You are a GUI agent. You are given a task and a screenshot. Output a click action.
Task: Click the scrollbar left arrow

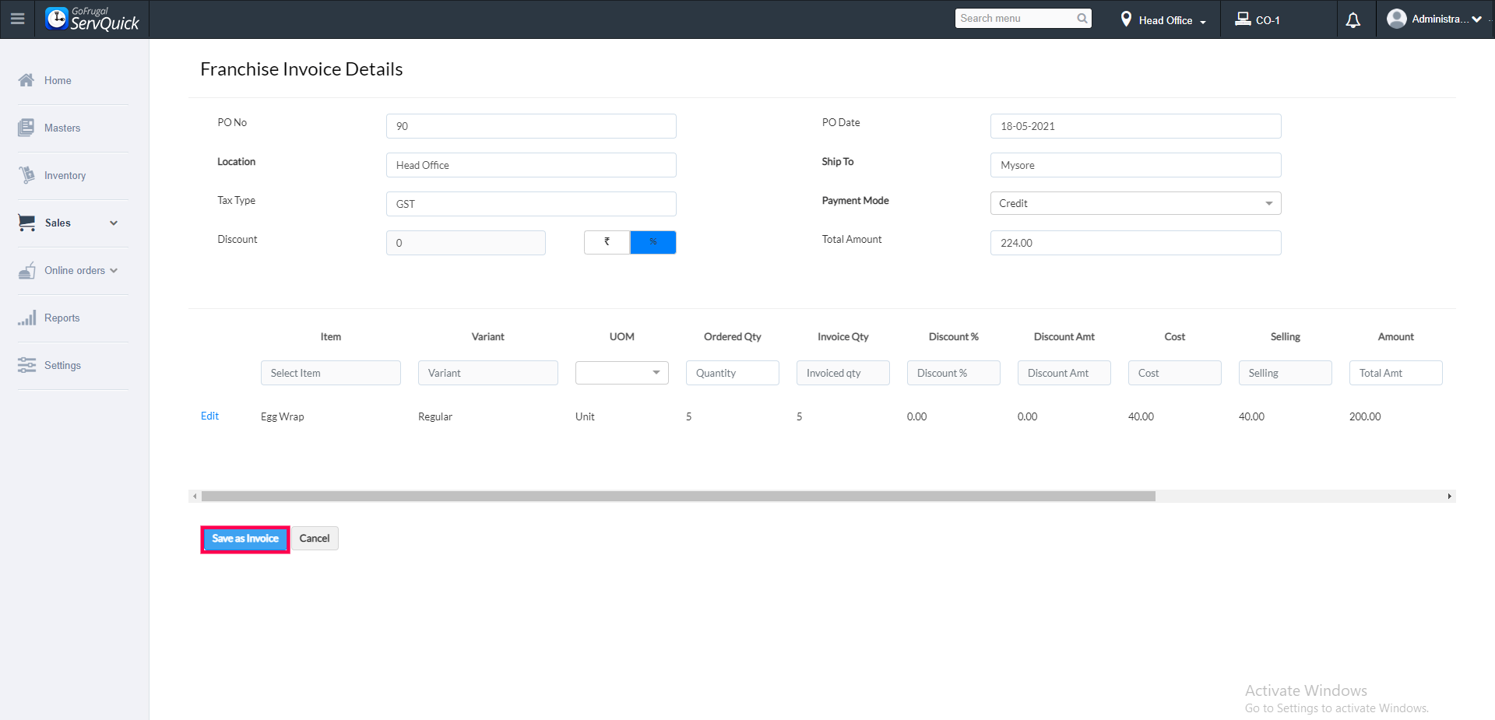pos(195,496)
